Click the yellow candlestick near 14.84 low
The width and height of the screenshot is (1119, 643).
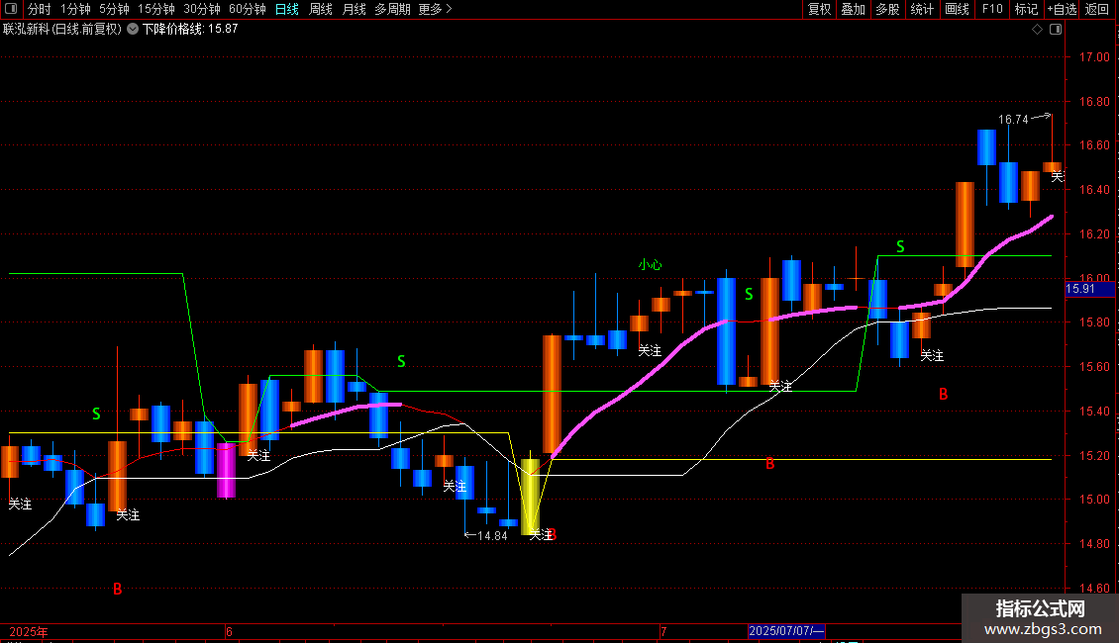click(x=530, y=497)
